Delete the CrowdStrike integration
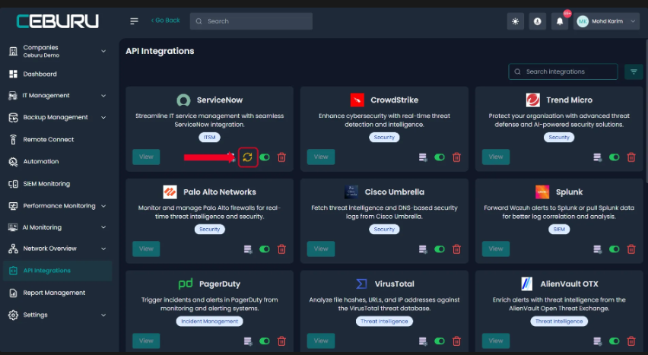 coord(456,157)
